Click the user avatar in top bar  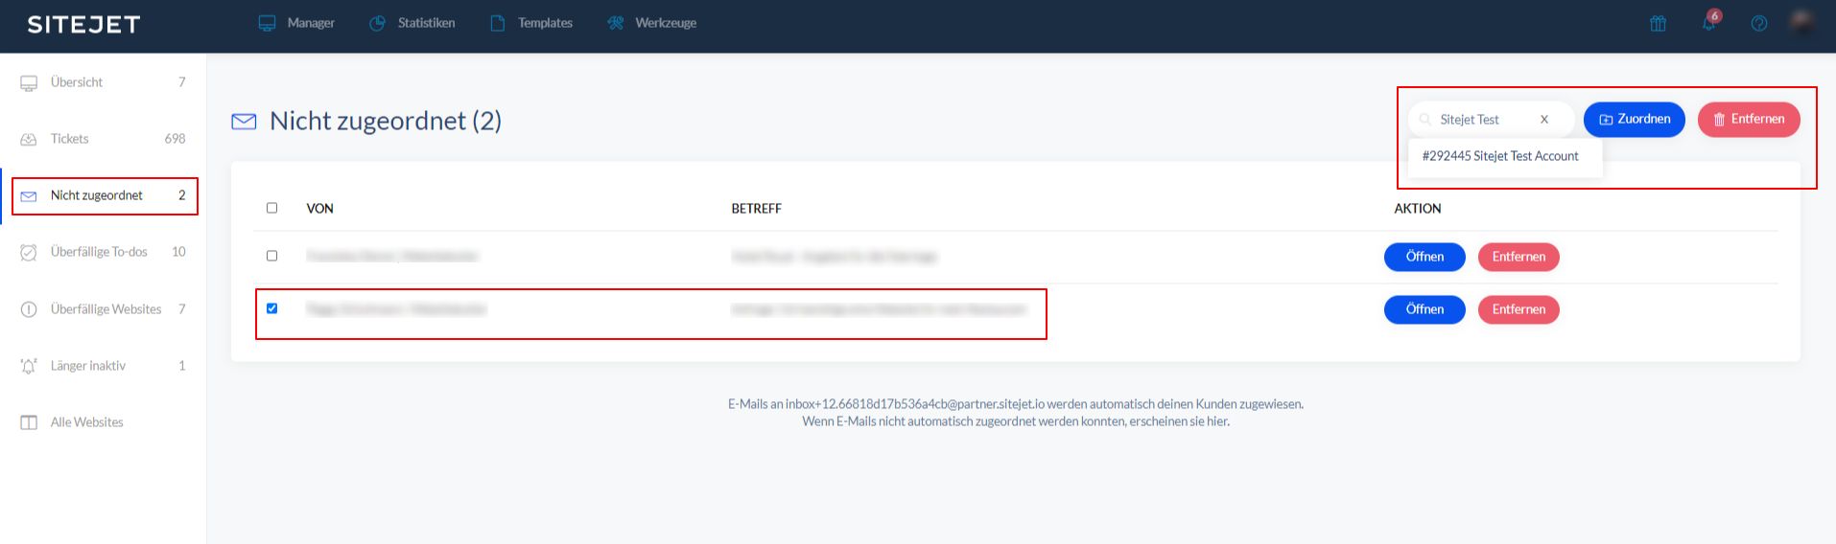click(1801, 22)
